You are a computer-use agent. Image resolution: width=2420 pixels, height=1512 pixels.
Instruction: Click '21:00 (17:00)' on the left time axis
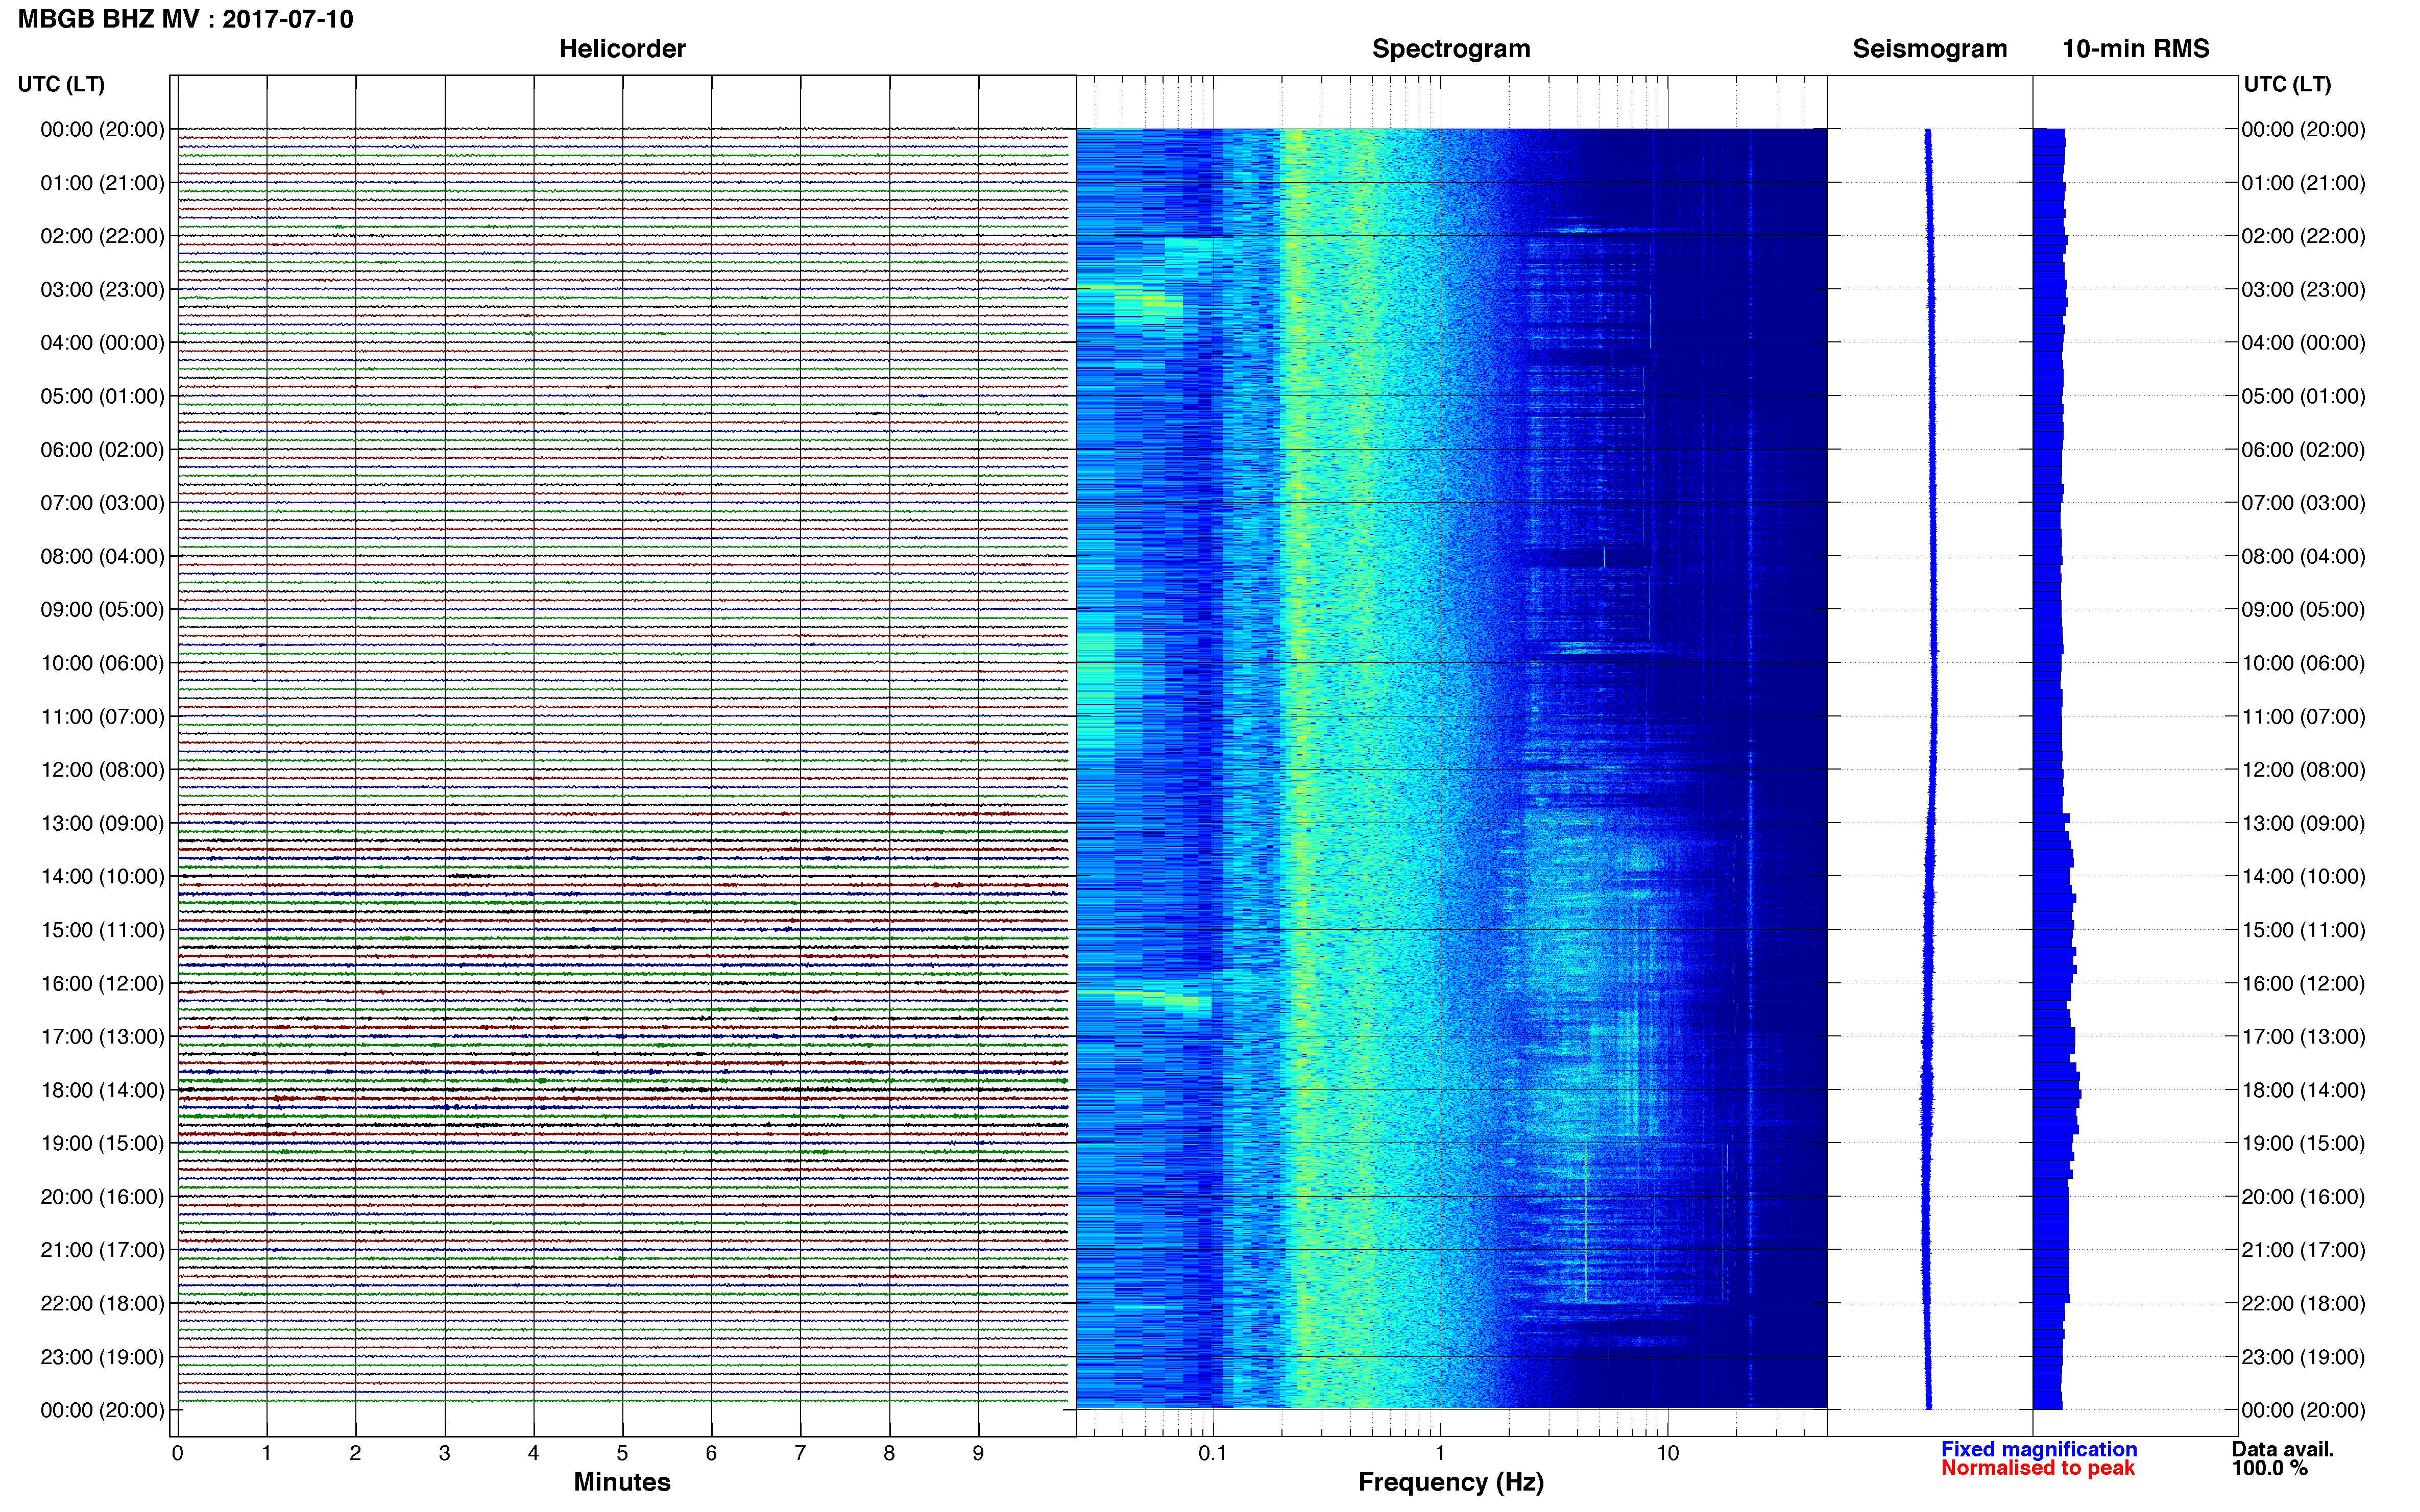(x=102, y=1250)
